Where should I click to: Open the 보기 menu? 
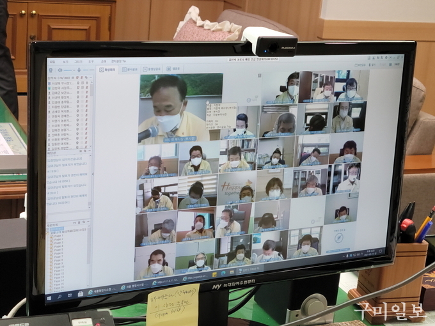(x=65, y=61)
